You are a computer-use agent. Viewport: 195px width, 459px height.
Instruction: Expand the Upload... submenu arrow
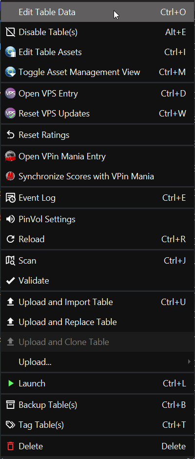[x=189, y=362]
